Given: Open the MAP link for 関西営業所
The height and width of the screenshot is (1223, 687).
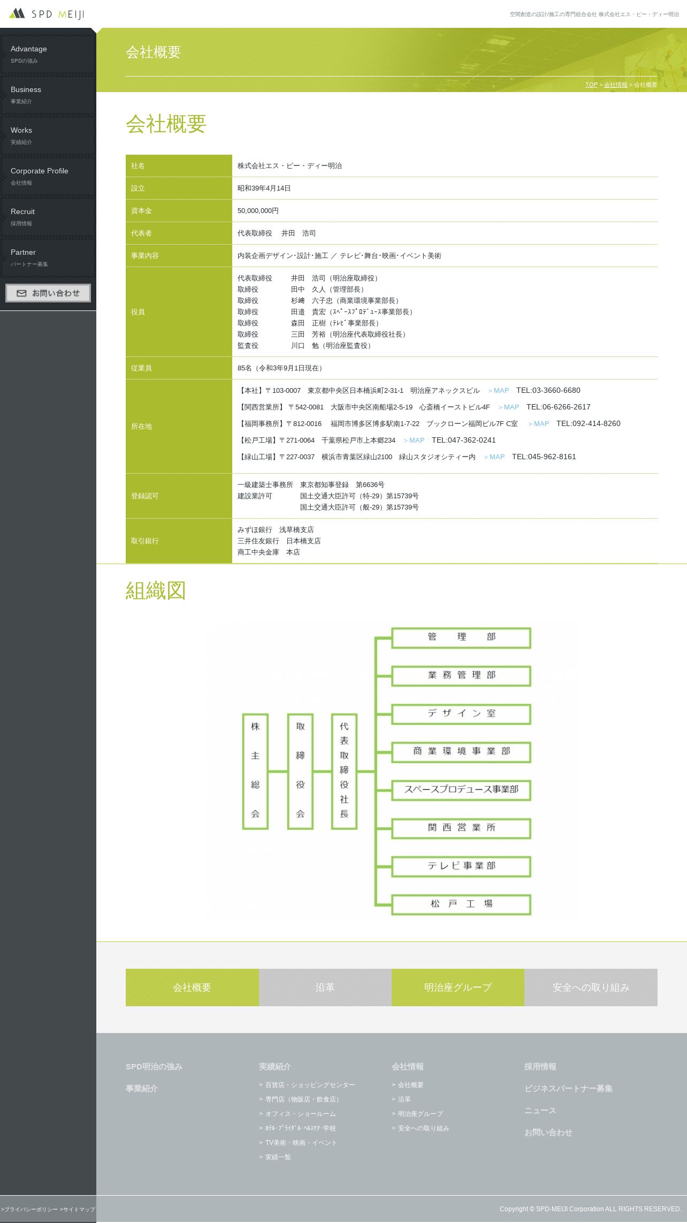Looking at the screenshot, I should coord(508,407).
